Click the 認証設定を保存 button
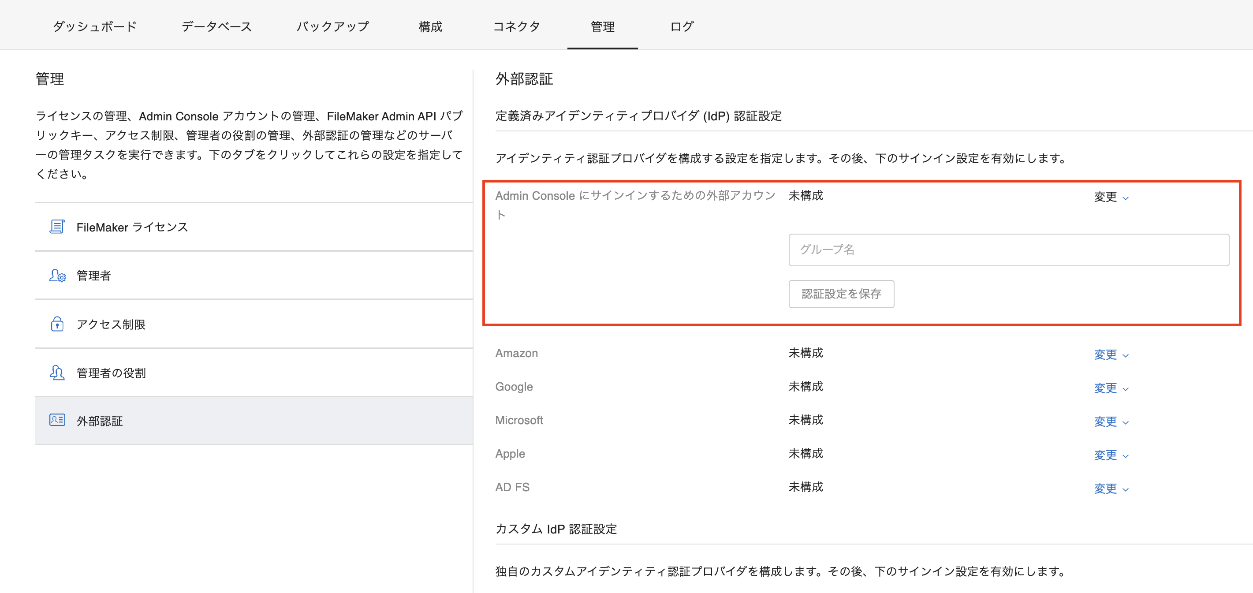The height and width of the screenshot is (593, 1253). (841, 293)
